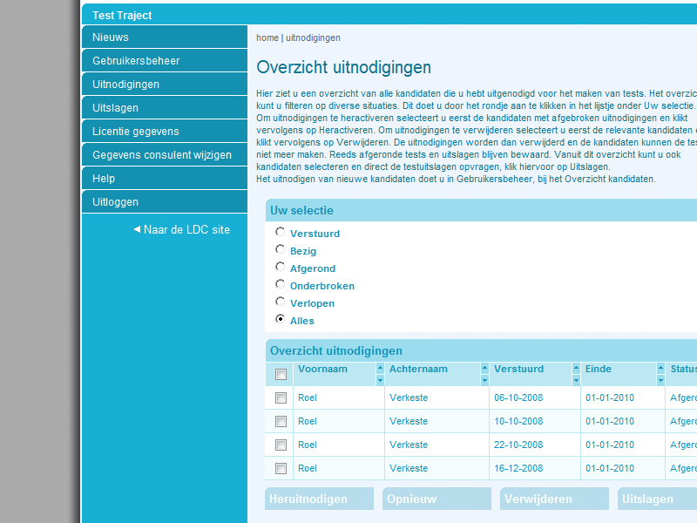Viewport: 697px width, 523px height.
Task: Click Verkeste in the 16-12-2008 row
Action: [409, 468]
